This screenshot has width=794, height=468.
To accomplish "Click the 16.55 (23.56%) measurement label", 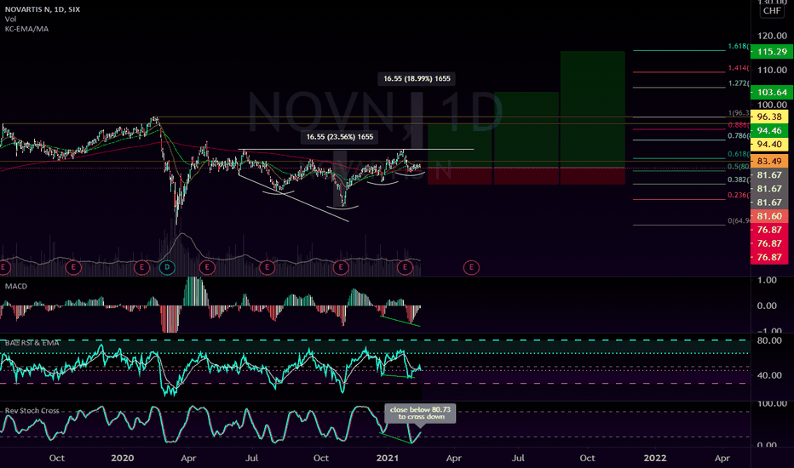I will [x=340, y=137].
